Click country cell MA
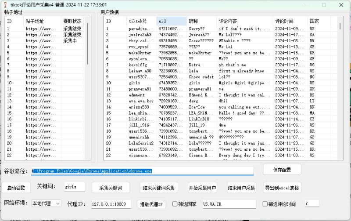351x221 pixels. tap(312, 113)
